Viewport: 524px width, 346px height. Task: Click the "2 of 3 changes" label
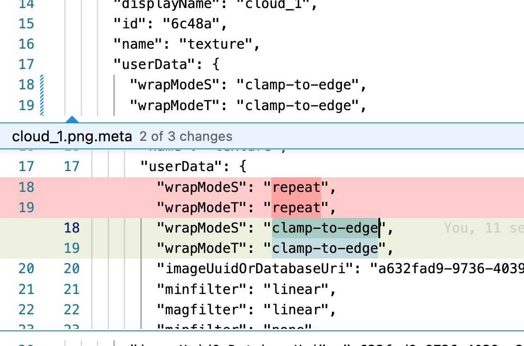pyautogui.click(x=186, y=137)
